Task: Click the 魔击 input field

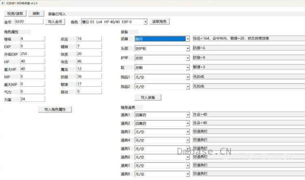Action: (89, 69)
